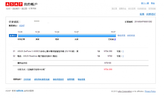Viewport: 164px width, 98px height.
Task: Click the uitox logo in footer
Action: 20,91
